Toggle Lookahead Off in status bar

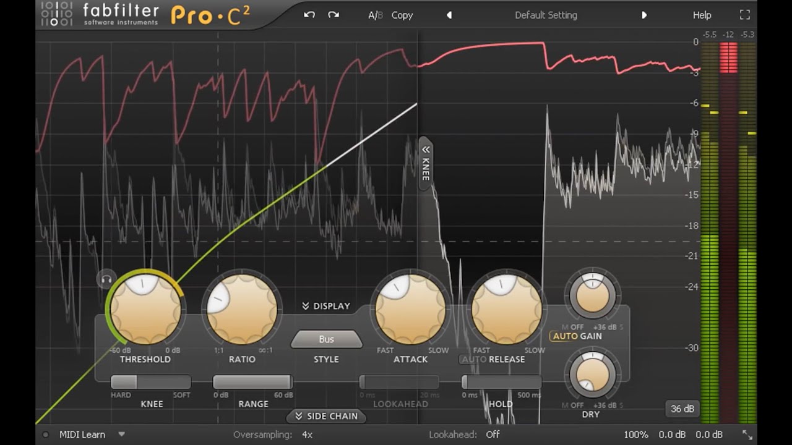point(493,434)
